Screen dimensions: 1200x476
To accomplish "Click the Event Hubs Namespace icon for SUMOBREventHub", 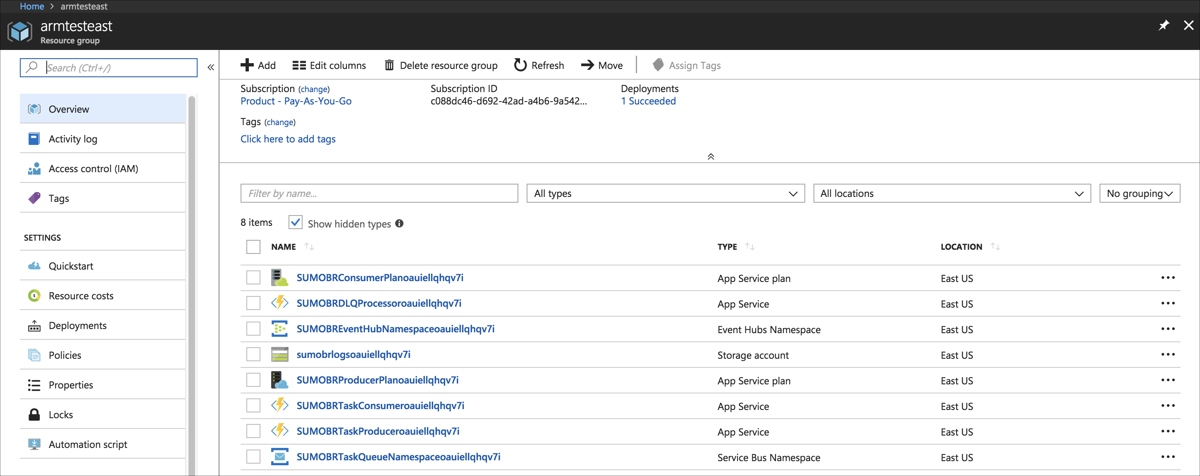I will 280,329.
